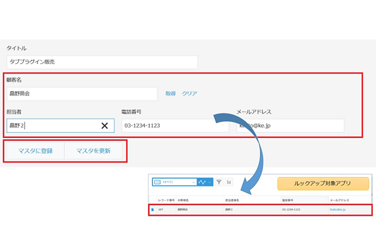Screen dimensions: 376x251
Task: Select the 電話番号 input field
Action: 174,125
